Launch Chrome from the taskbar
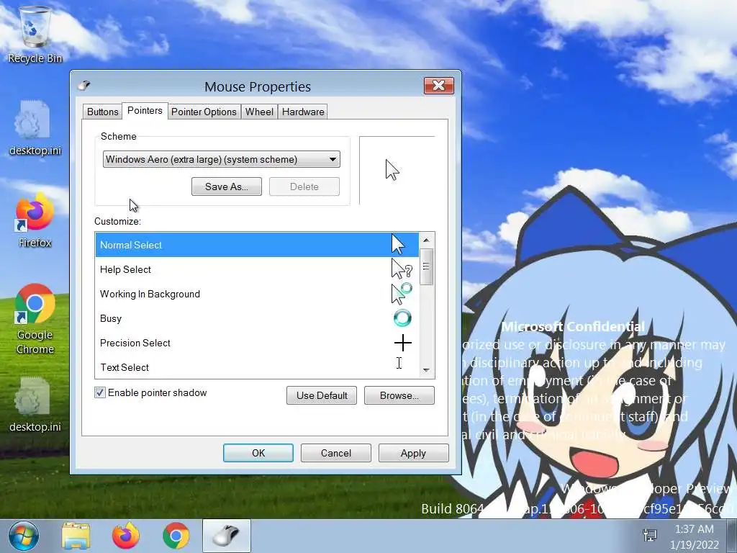The width and height of the screenshot is (737, 553). coord(176,536)
